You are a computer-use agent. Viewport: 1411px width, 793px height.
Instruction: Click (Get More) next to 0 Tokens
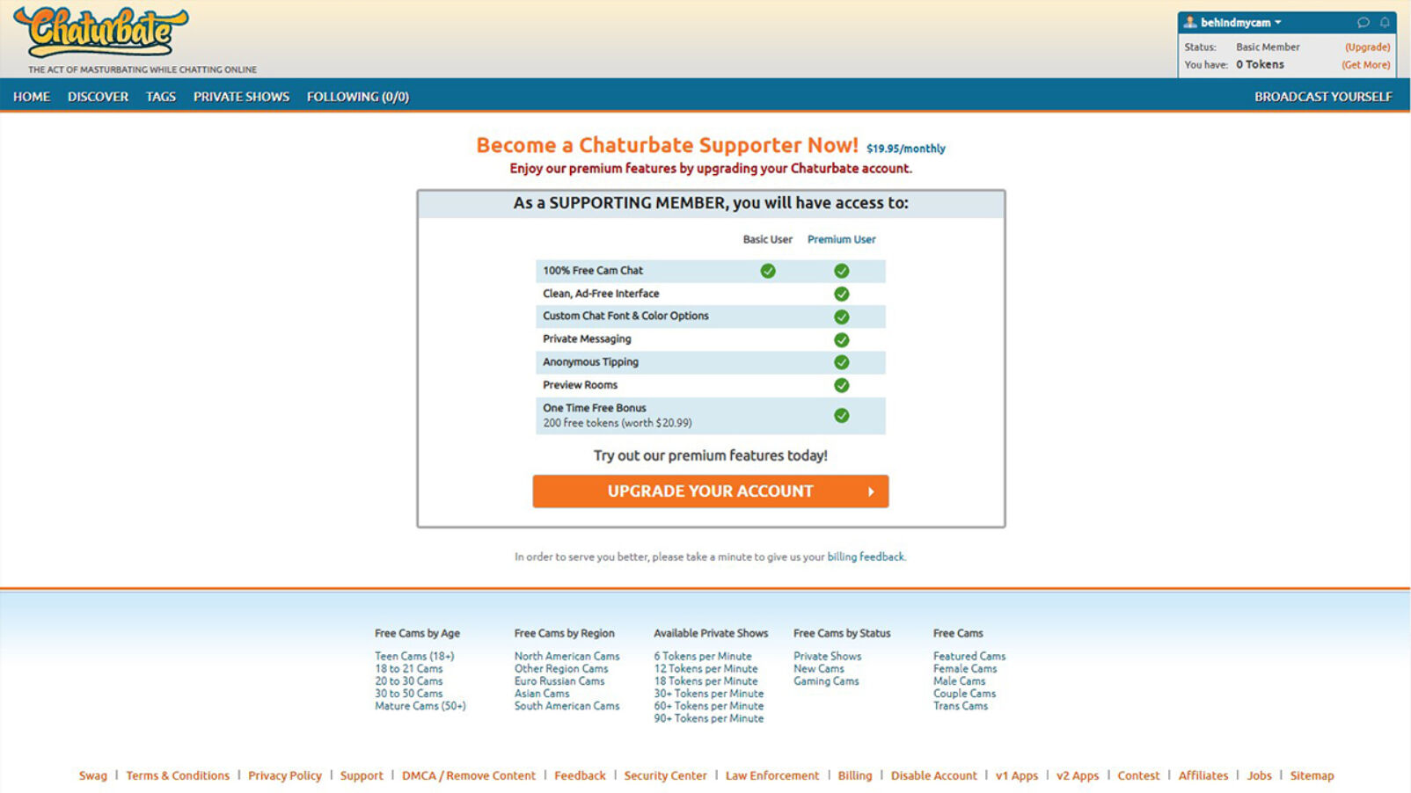pos(1365,64)
